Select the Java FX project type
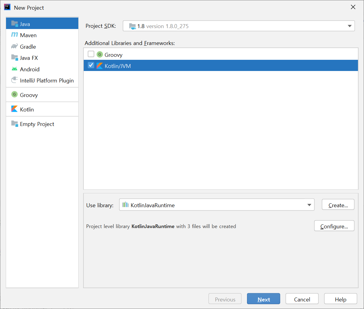Image resolution: width=364 pixels, height=309 pixels. click(x=42, y=58)
